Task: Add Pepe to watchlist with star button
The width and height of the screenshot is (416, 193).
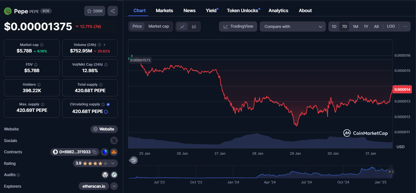Action: click(95, 11)
